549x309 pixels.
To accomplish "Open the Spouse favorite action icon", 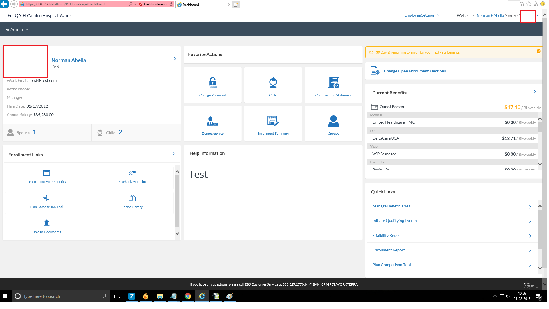I will (x=333, y=121).
